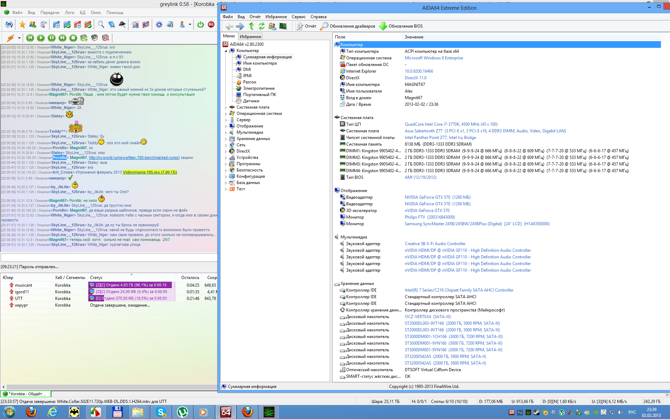Expand Сеть tree node
The width and height of the screenshot is (670, 419).
pos(226,145)
